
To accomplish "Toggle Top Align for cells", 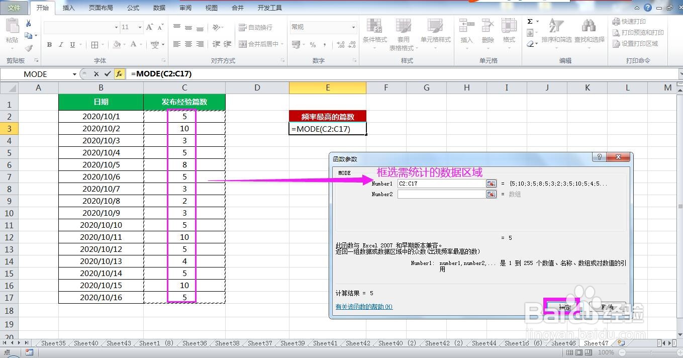I will pyautogui.click(x=177, y=27).
